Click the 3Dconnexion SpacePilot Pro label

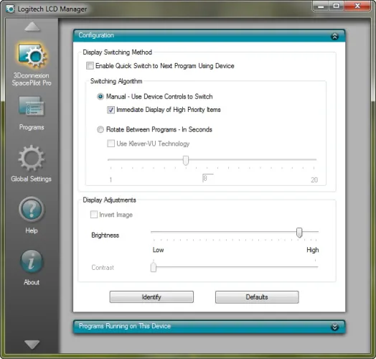(32, 79)
